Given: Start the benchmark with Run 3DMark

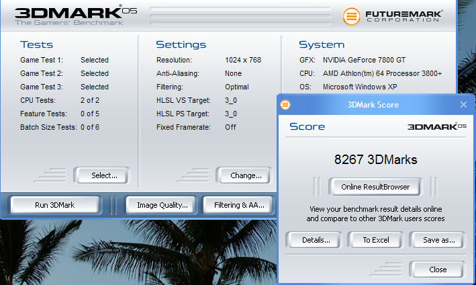Looking at the screenshot, I should point(54,205).
